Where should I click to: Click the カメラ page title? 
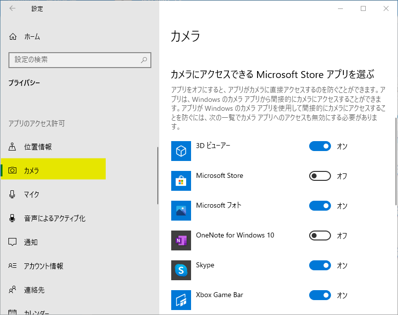coord(186,36)
